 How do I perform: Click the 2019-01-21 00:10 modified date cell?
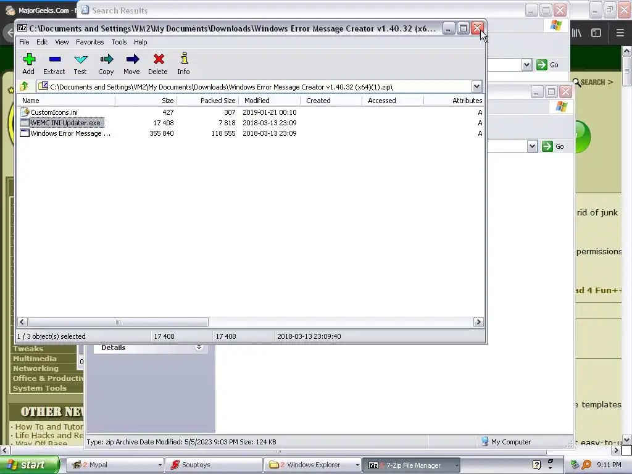tap(269, 112)
